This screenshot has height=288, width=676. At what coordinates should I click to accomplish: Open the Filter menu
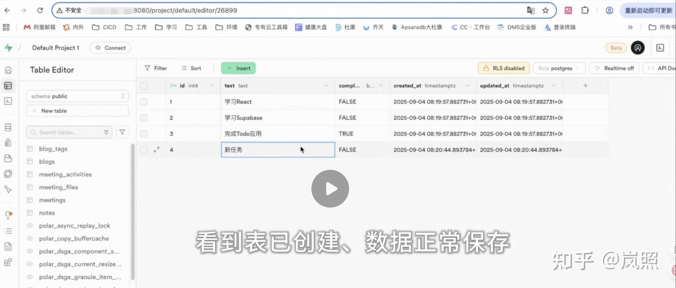click(156, 68)
